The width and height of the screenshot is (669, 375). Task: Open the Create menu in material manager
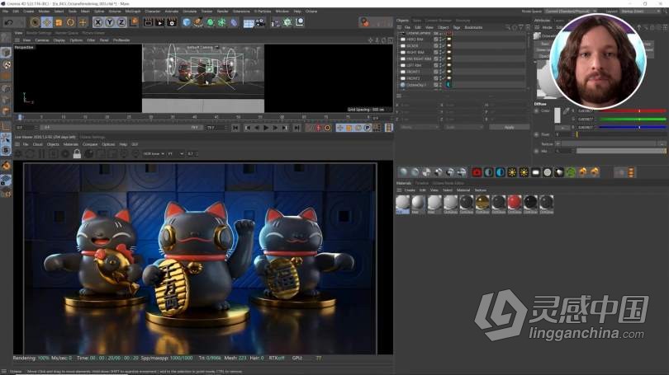coord(410,190)
